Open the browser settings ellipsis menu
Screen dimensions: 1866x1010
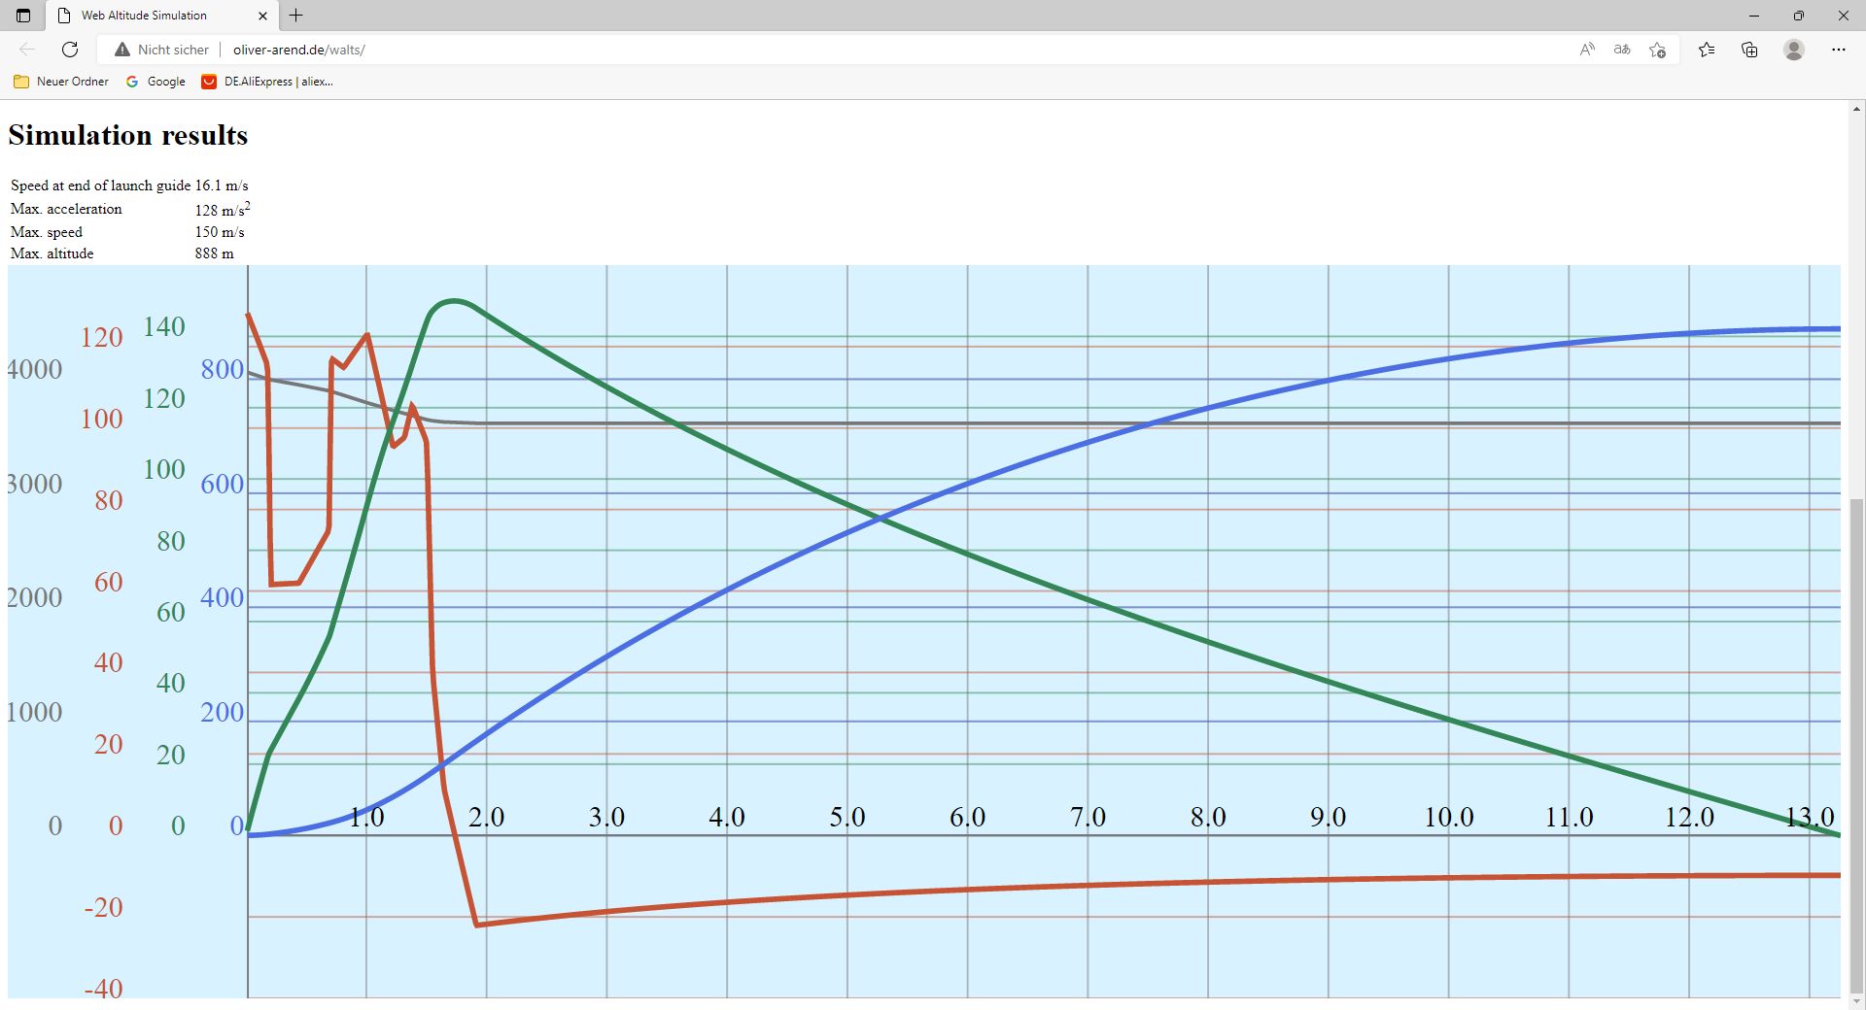1838,50
